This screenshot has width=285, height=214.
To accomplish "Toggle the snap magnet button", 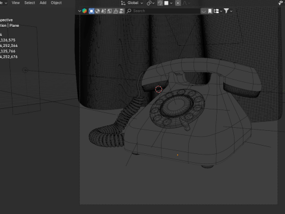I will pos(160,3).
